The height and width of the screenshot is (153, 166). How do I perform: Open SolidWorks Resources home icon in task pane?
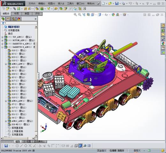coord(163,25)
